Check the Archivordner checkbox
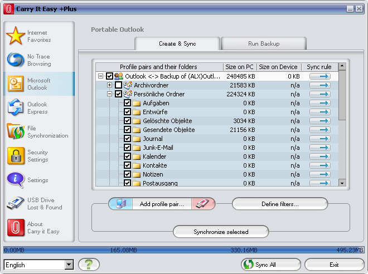The width and height of the screenshot is (368, 274). [x=118, y=85]
